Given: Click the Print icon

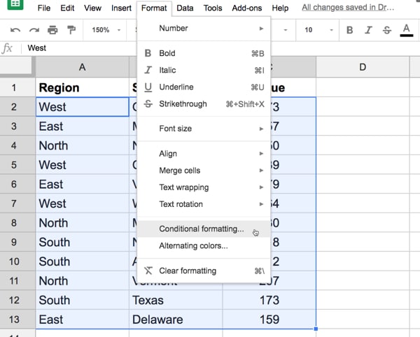Looking at the screenshot, I should [52, 30].
